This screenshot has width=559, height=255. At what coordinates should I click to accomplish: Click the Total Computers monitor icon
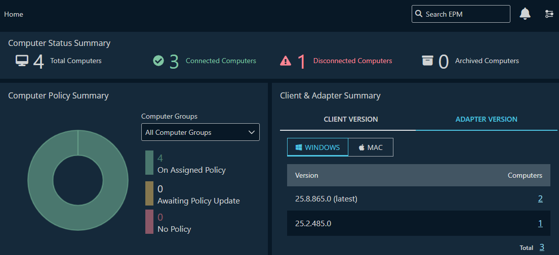pyautogui.click(x=22, y=61)
